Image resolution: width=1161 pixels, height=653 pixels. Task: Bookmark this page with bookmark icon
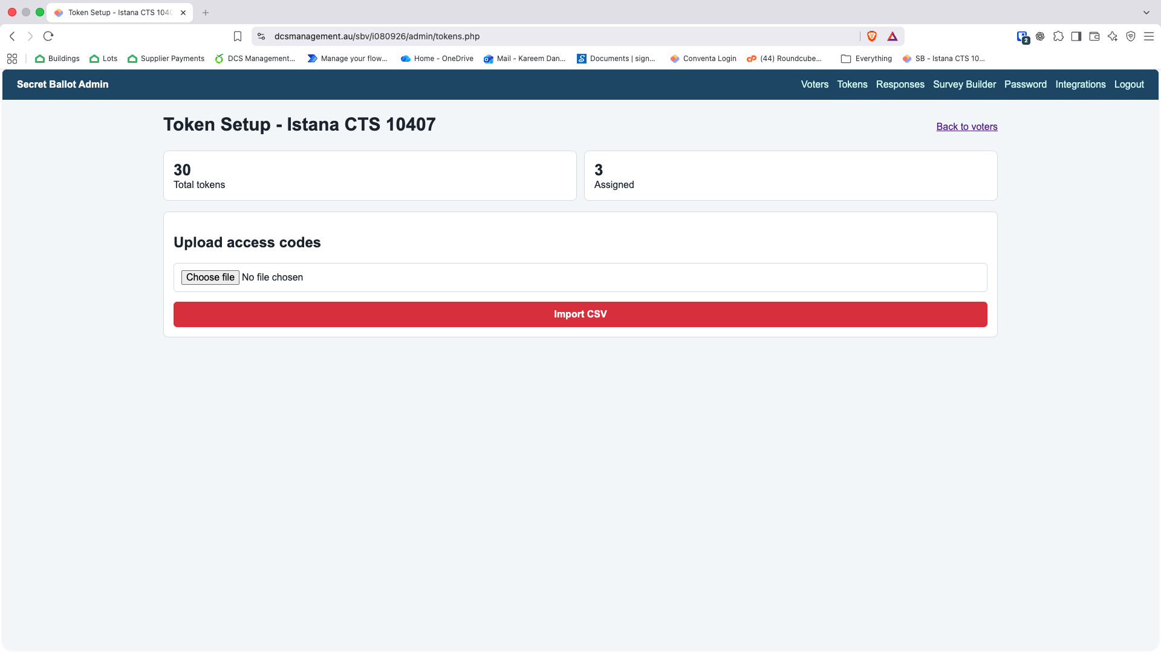click(238, 36)
